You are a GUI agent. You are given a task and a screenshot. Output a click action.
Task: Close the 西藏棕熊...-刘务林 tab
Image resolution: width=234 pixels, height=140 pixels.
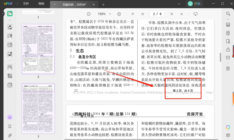(94, 5)
